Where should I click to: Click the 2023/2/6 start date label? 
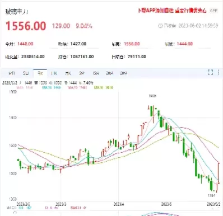tap(23, 204)
